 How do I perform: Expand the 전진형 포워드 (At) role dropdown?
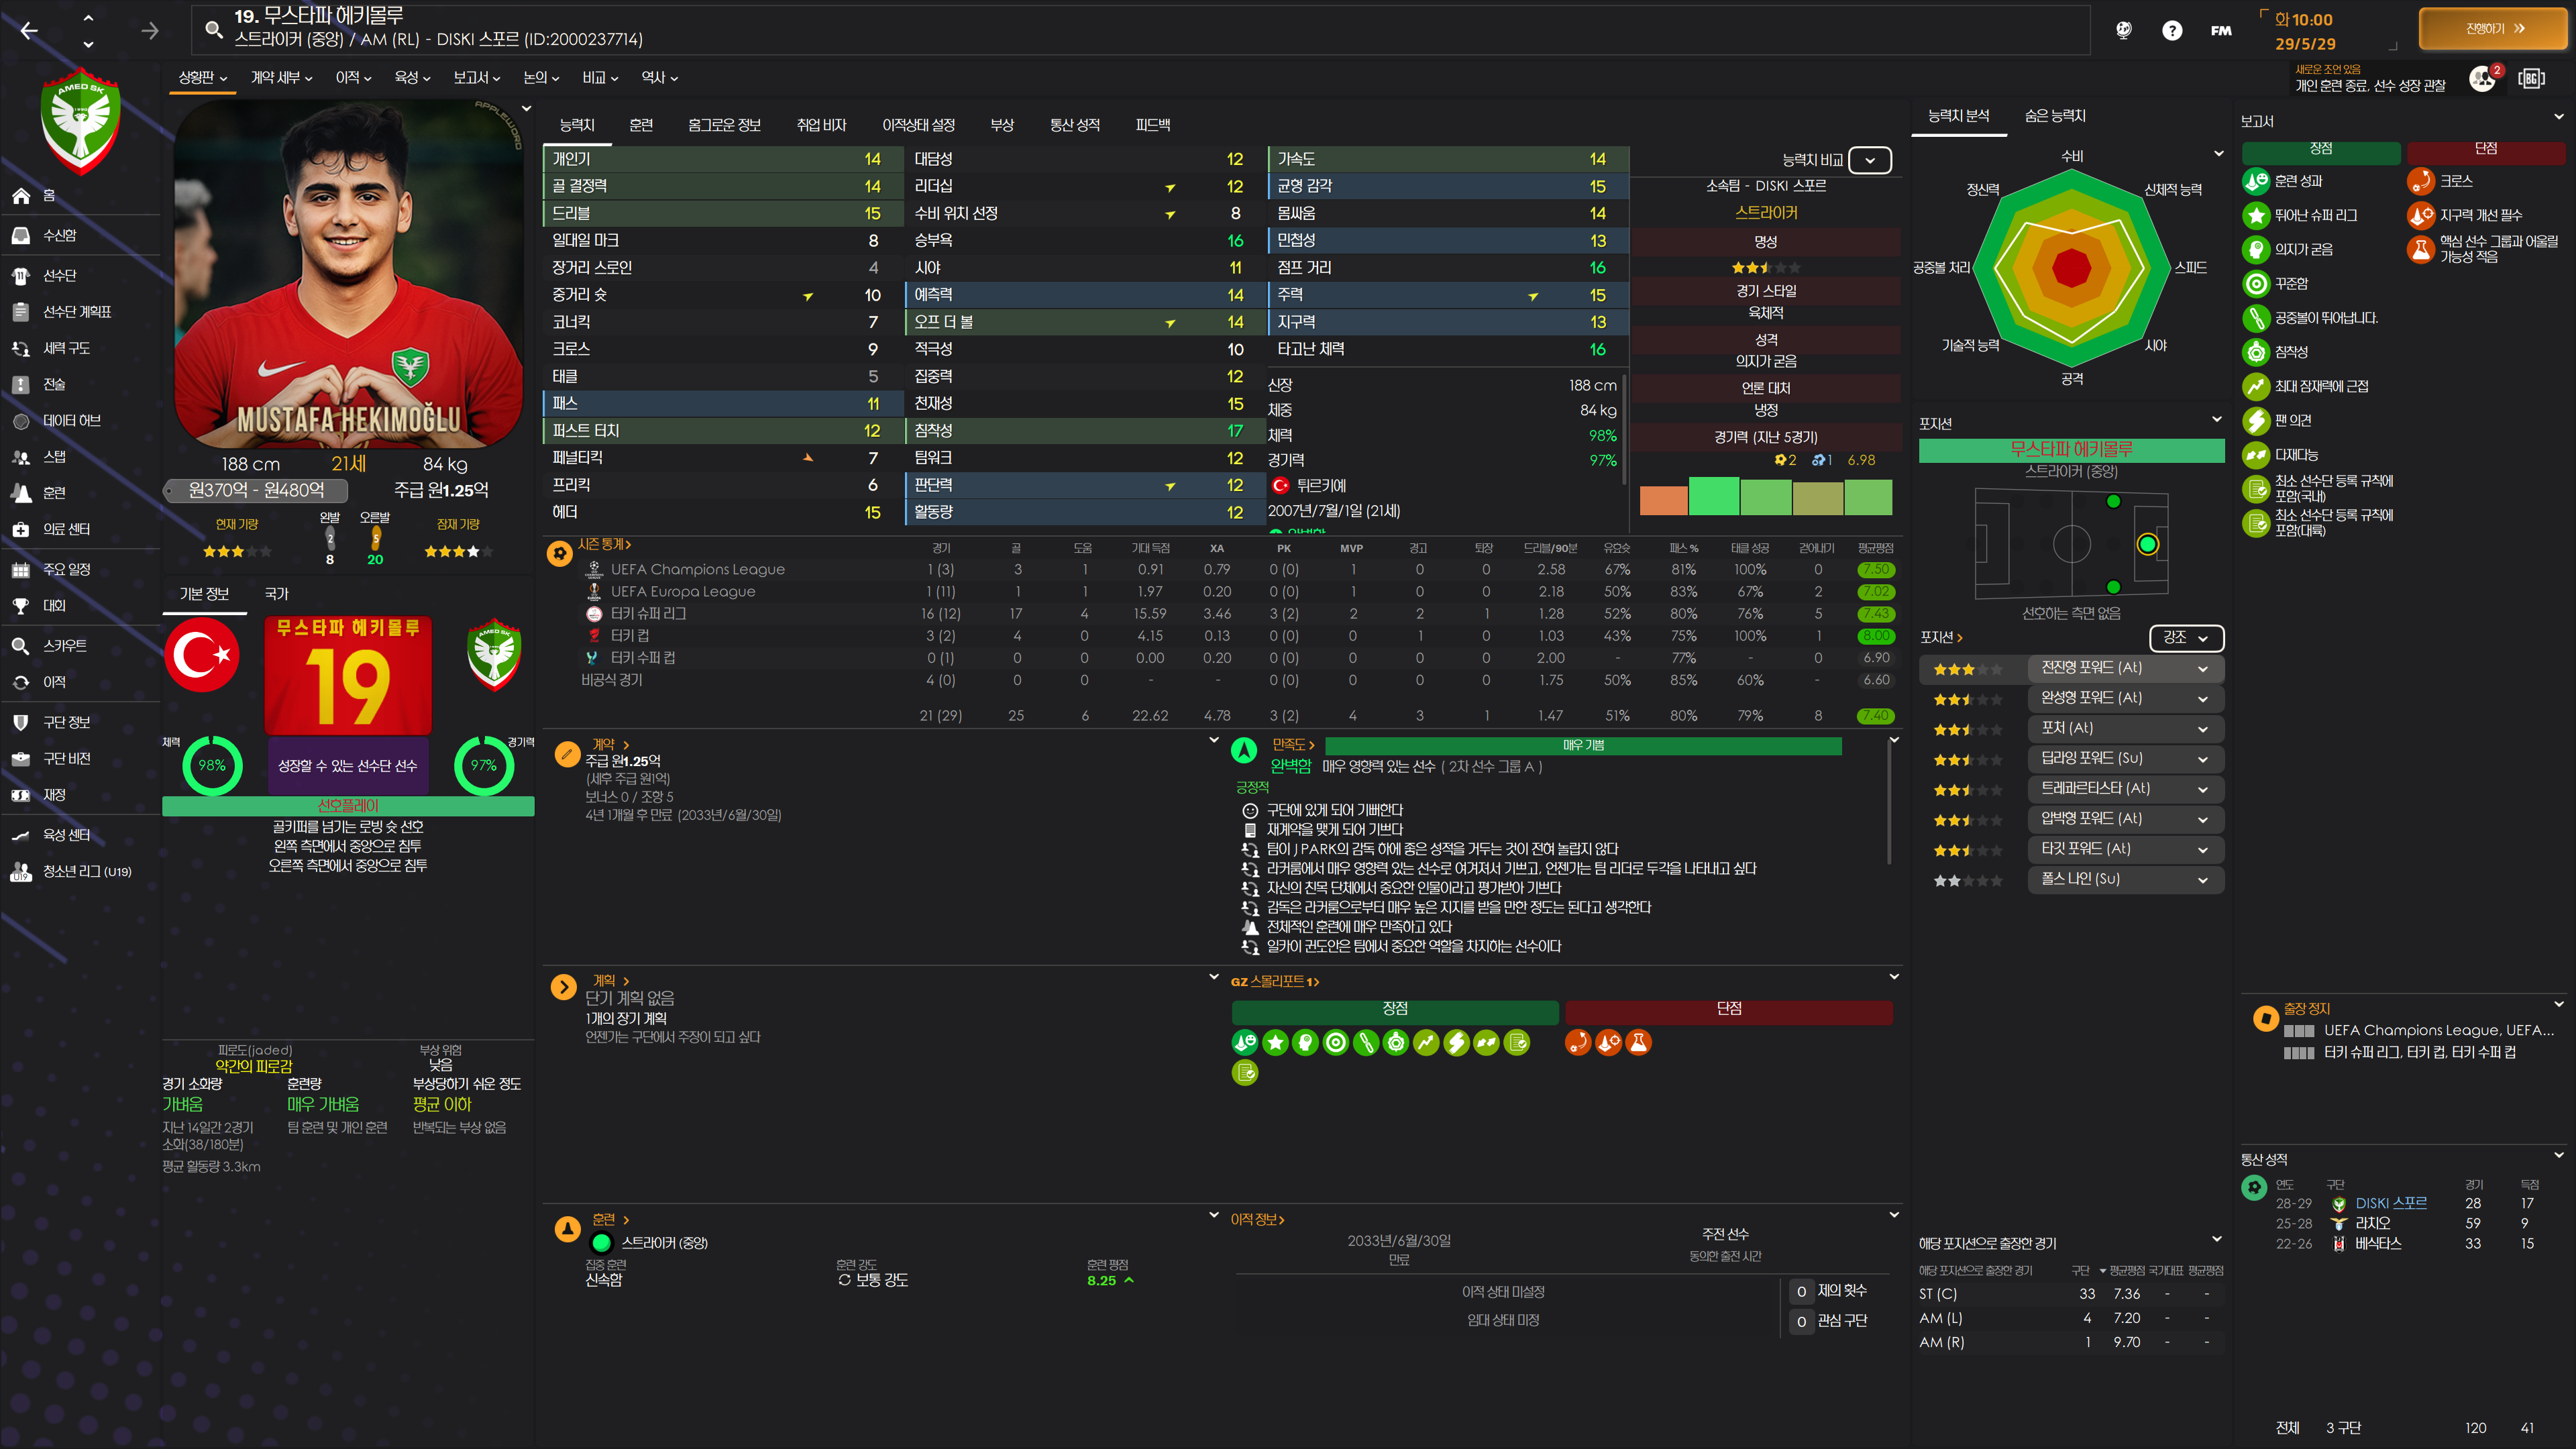point(2202,668)
